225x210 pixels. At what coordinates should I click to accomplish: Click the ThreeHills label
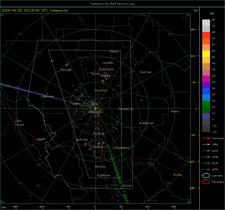(x=126, y=109)
